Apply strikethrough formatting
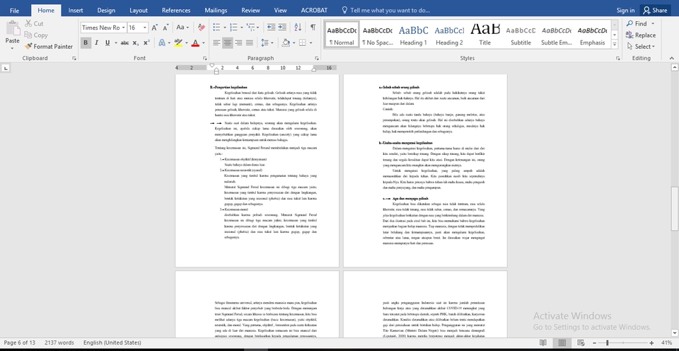 click(124, 42)
